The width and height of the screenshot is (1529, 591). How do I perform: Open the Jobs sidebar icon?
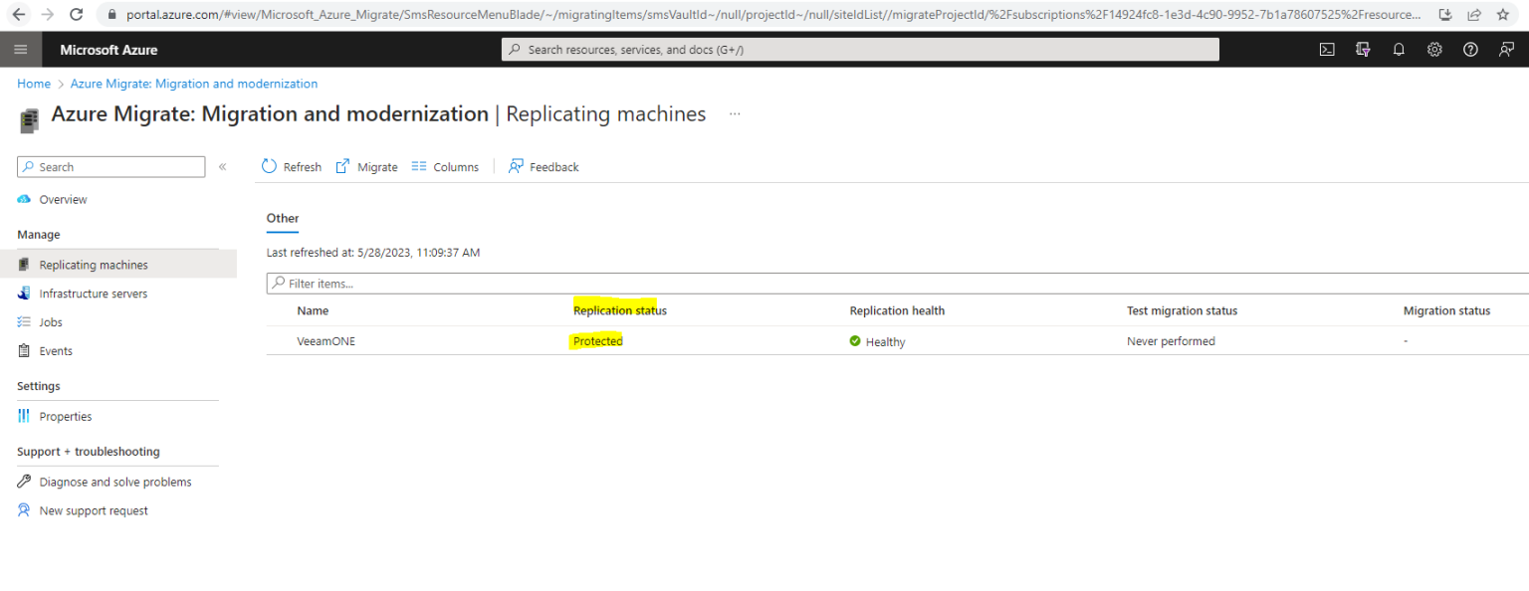25,321
